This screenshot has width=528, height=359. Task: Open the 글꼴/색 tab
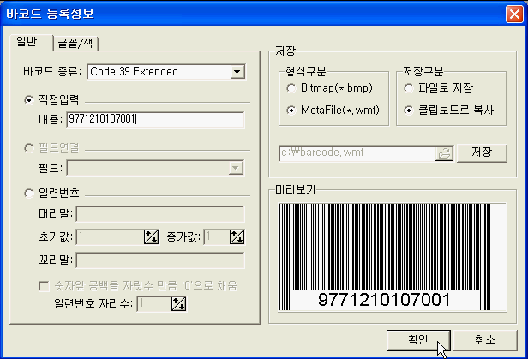75,44
